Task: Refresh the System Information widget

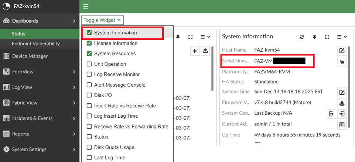Action: pyautogui.click(x=302, y=37)
